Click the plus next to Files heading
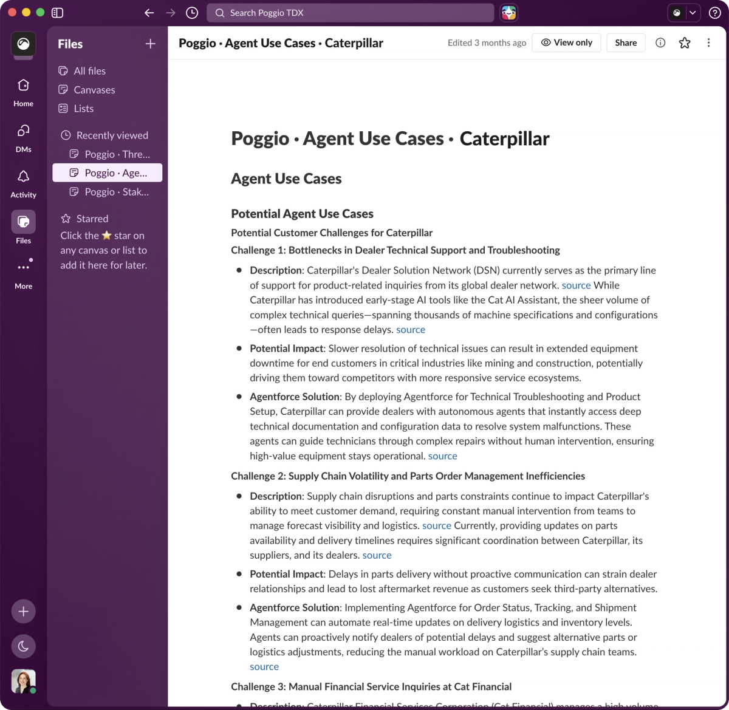This screenshot has width=729, height=710. point(151,44)
